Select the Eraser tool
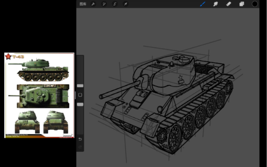Screen dimensions: 267x167 pos(229,4)
